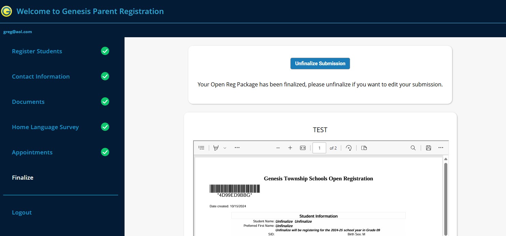The width and height of the screenshot is (506, 236).
Task: Select the Finalize menu item
Action: point(23,178)
